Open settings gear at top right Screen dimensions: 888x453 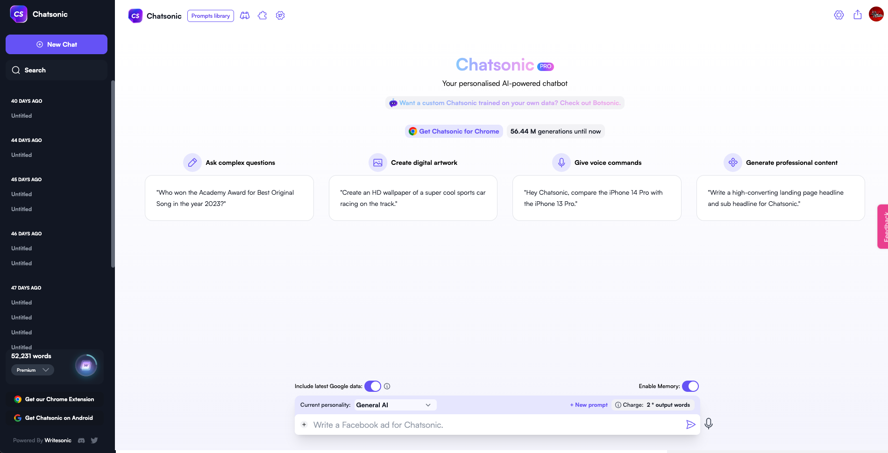pos(838,15)
